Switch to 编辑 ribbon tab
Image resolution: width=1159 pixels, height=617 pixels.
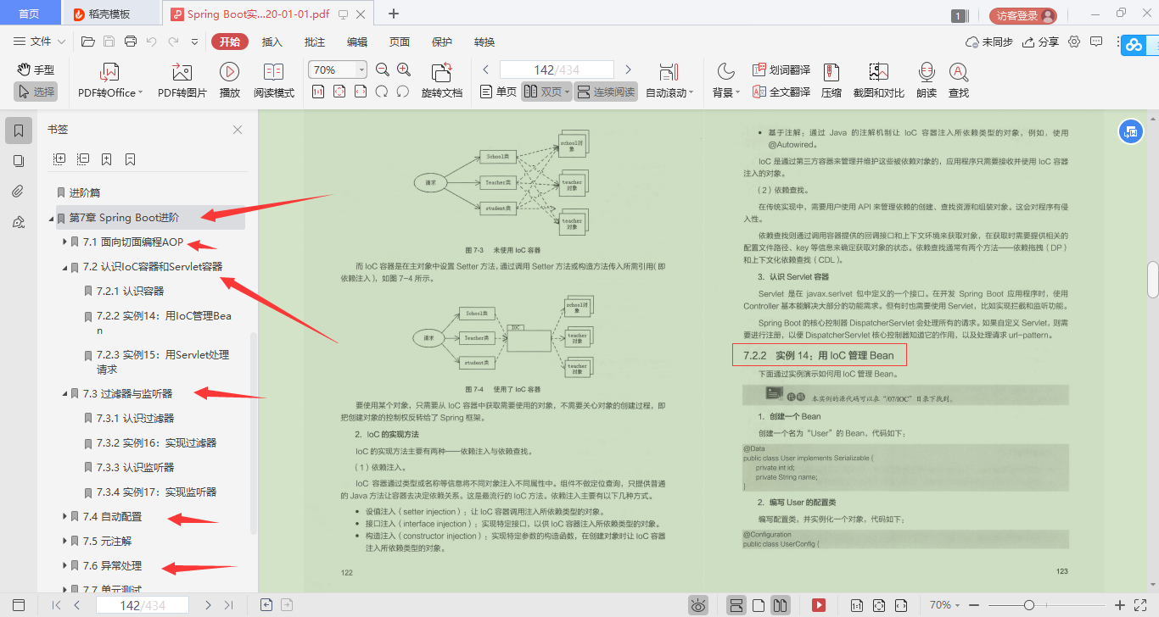click(357, 42)
